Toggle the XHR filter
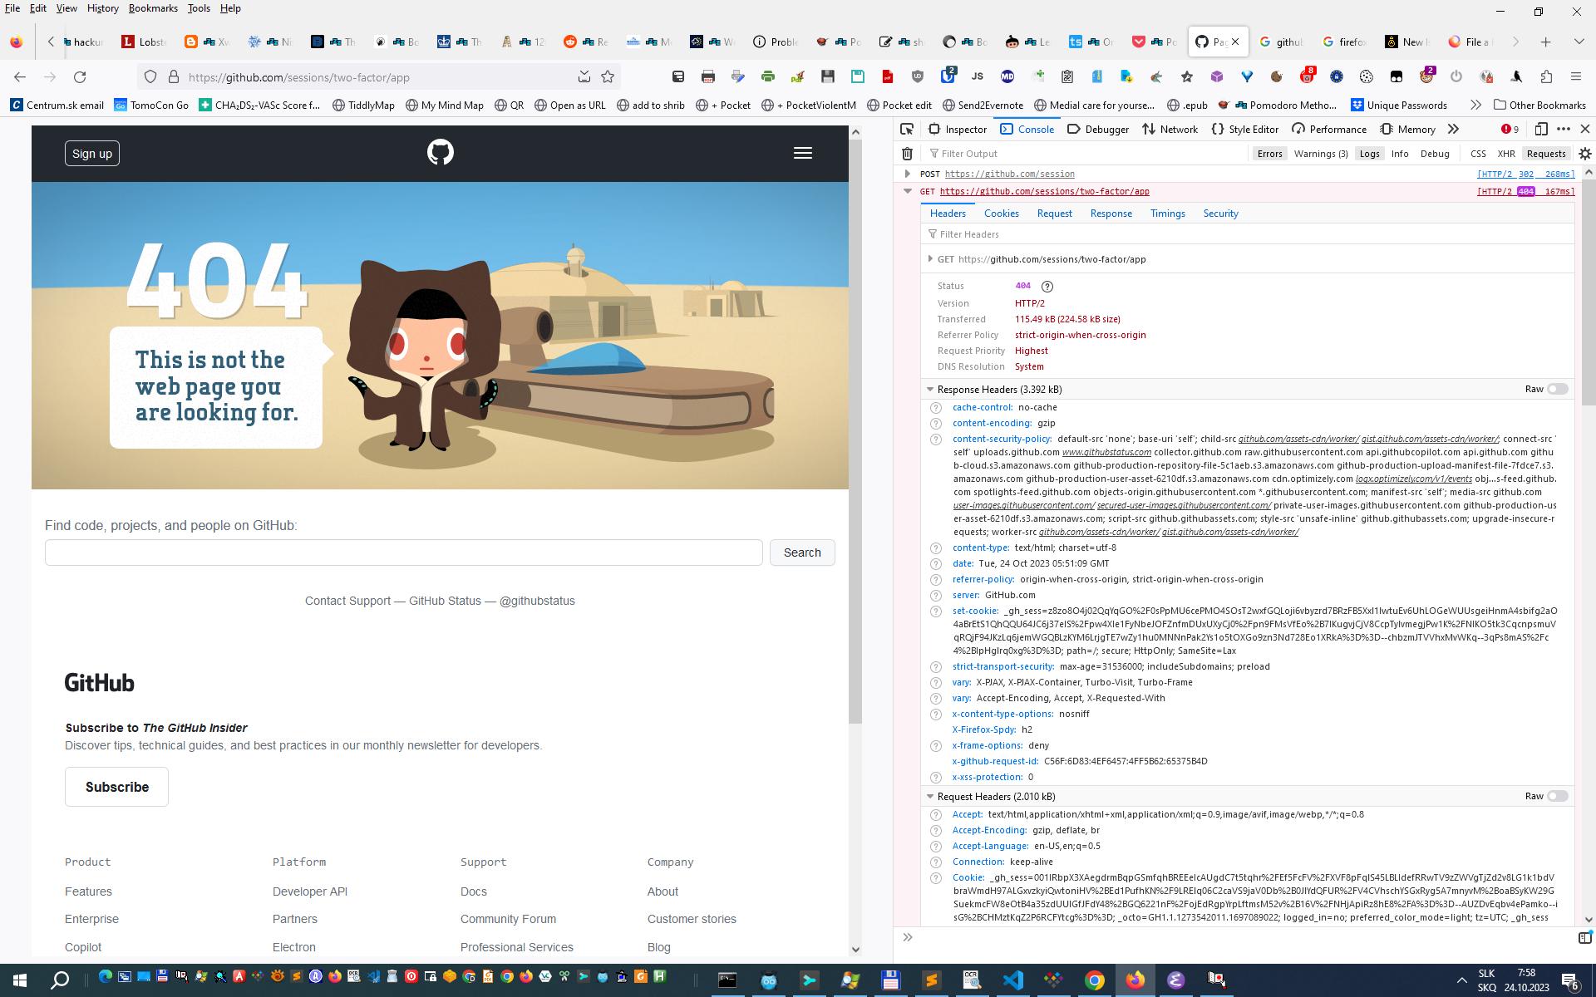The width and height of the screenshot is (1596, 997). coord(1505,154)
